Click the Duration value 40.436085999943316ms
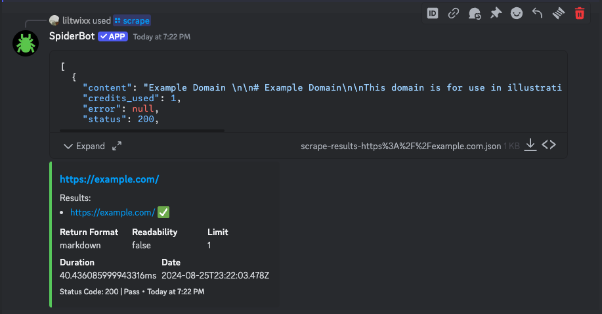Image resolution: width=602 pixels, height=314 pixels. click(108, 275)
